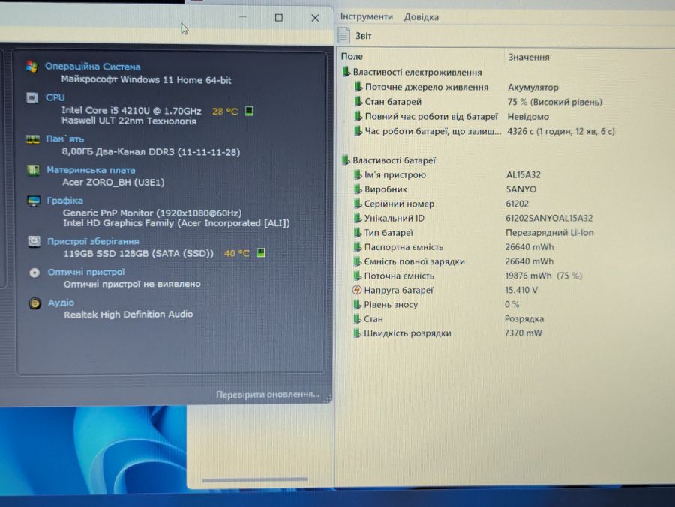Click the Поле column header
Image resolution: width=675 pixels, height=507 pixels.
click(x=352, y=56)
